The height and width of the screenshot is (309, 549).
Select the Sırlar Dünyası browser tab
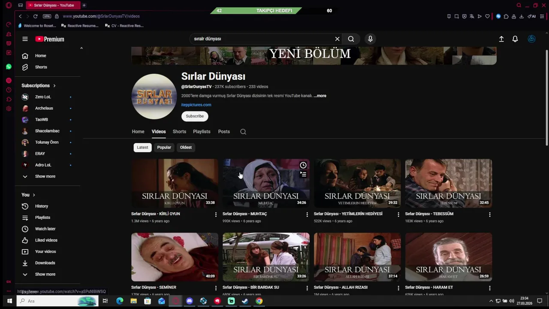click(x=53, y=5)
